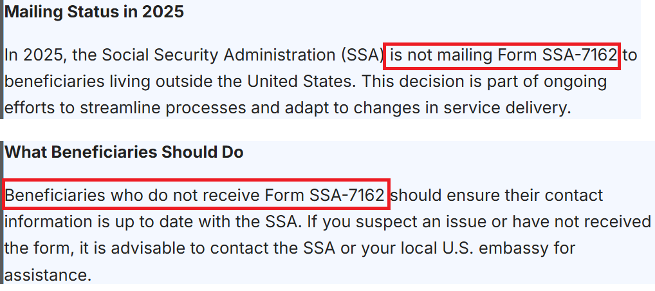655x291 pixels.
Task: Click the final word 'assistance.'
Action: click(x=48, y=275)
